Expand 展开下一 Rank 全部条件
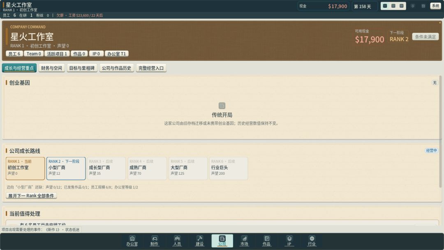This screenshot has height=250, width=444. tap(31, 196)
